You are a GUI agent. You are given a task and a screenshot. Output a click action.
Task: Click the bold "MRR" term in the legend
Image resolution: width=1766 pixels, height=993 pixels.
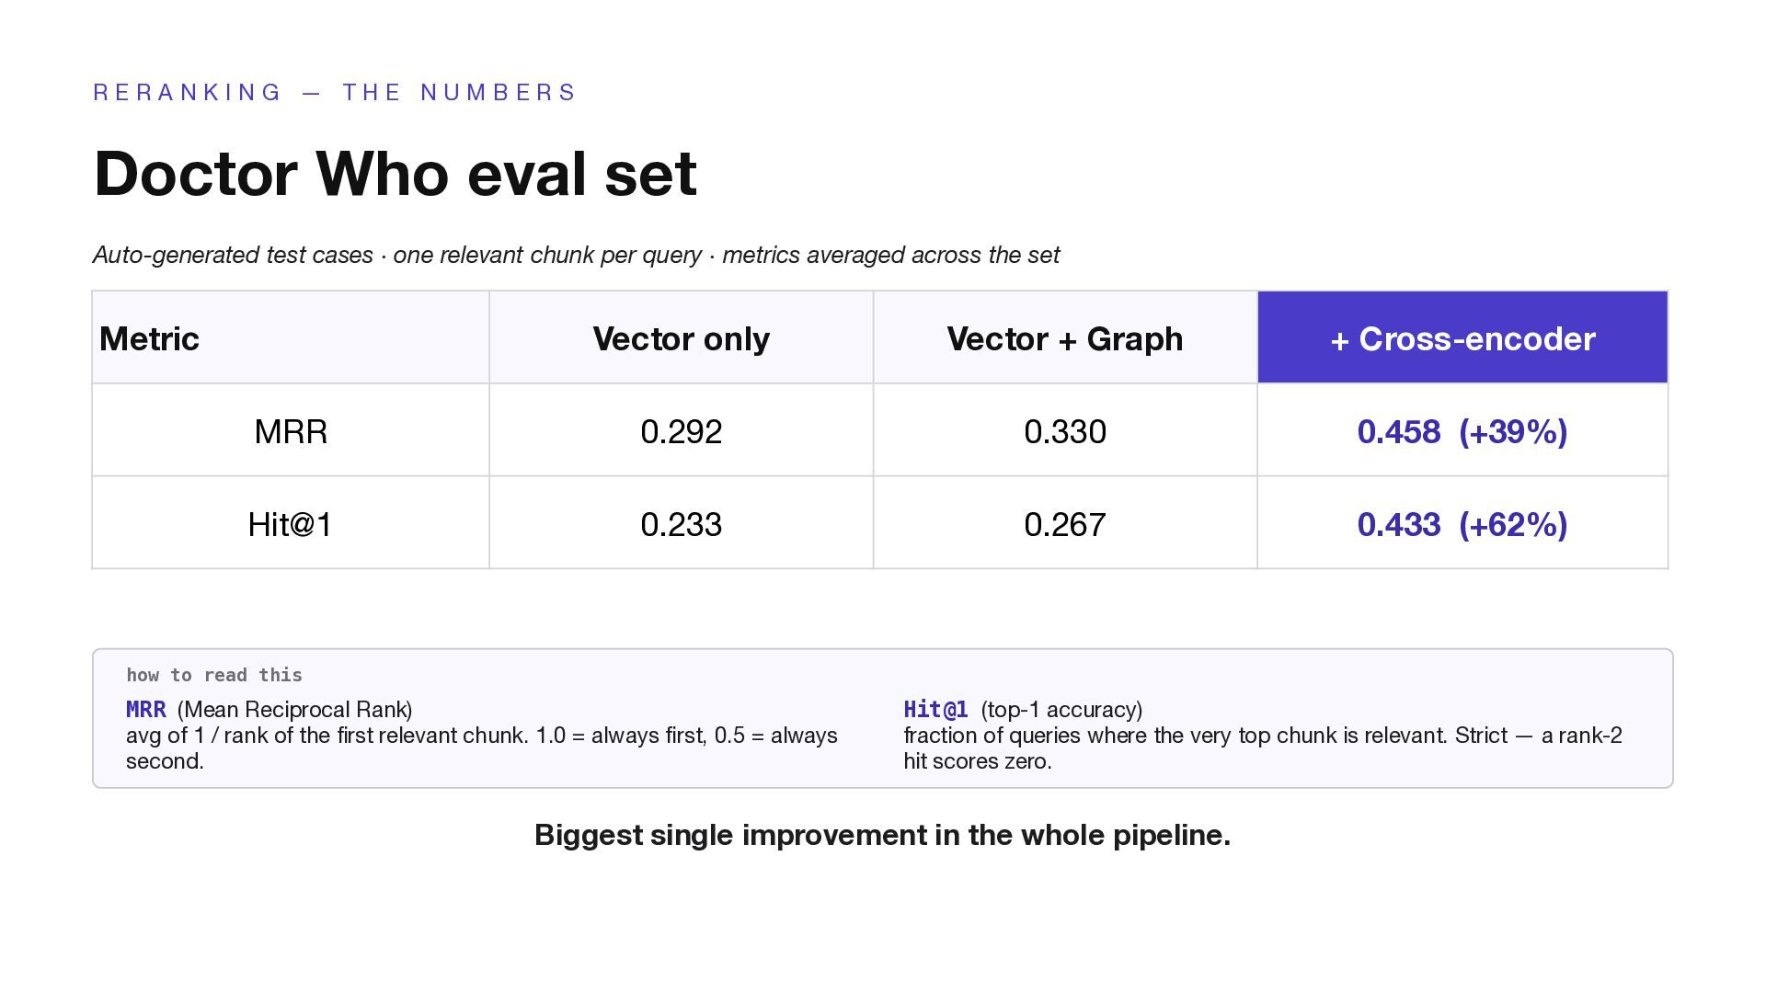(146, 710)
